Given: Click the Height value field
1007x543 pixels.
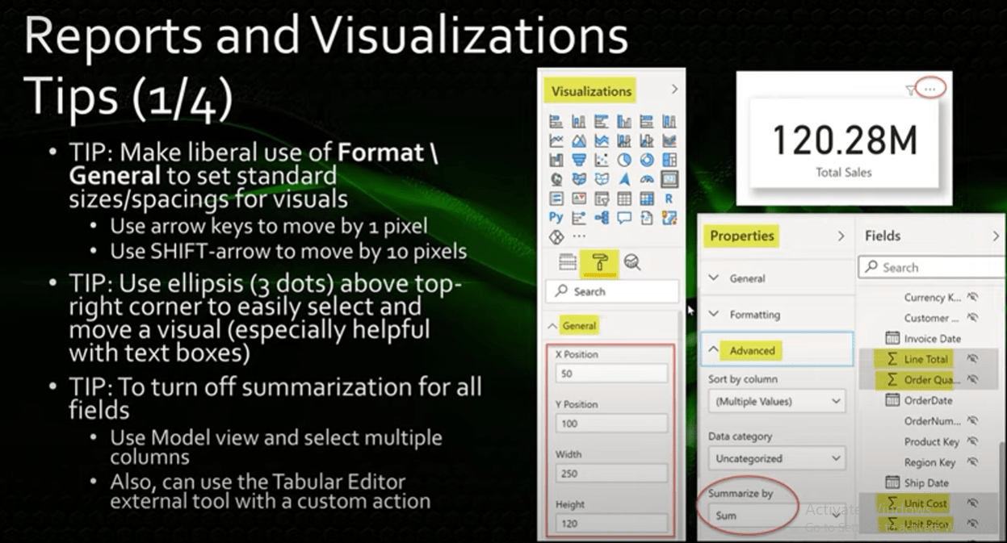Looking at the screenshot, I should click(611, 524).
